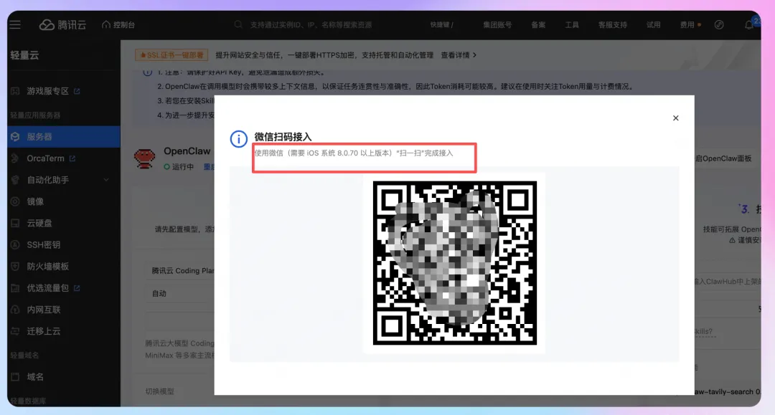Select 服务器 in the sidebar
The height and width of the screenshot is (415, 775).
[x=64, y=137]
